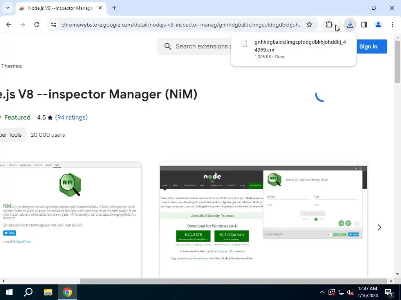Image resolution: width=401 pixels, height=300 pixels.
Task: View site information icon in address bar
Action: [53, 25]
